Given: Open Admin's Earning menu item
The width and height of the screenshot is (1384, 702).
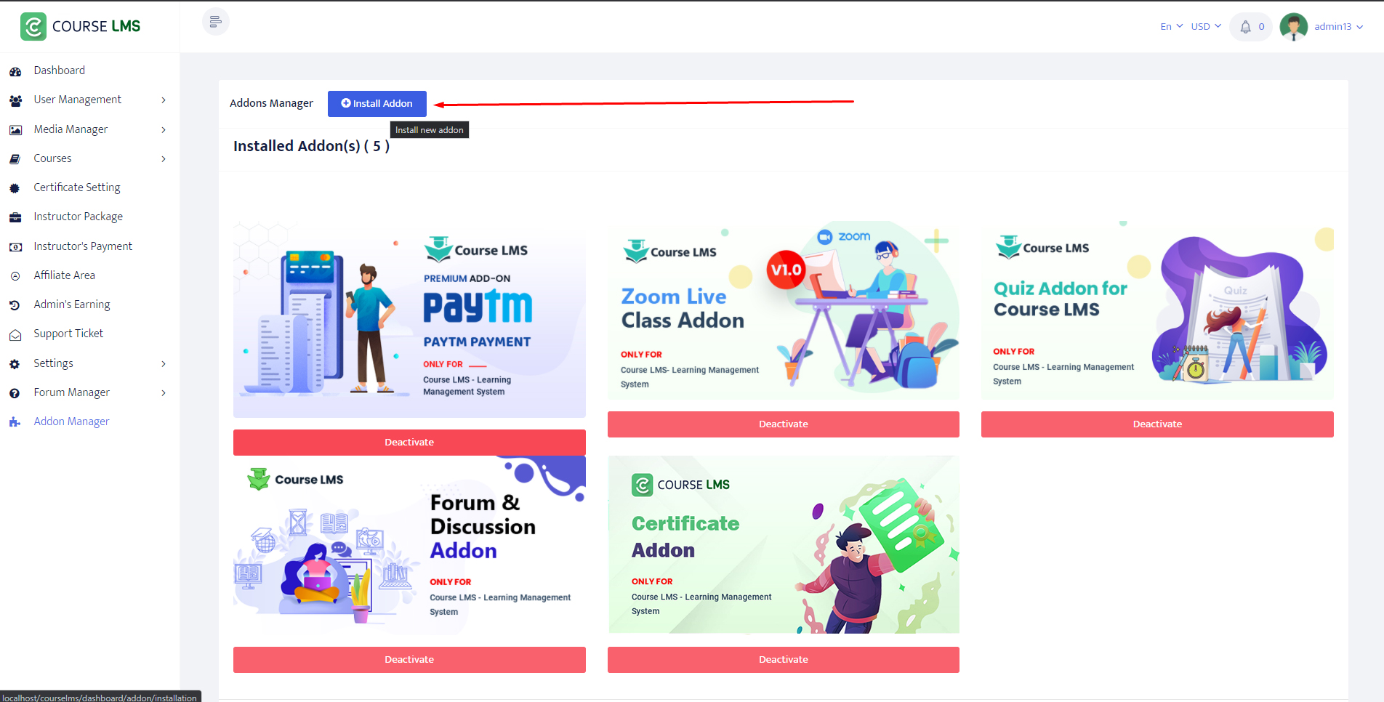Looking at the screenshot, I should pyautogui.click(x=72, y=304).
